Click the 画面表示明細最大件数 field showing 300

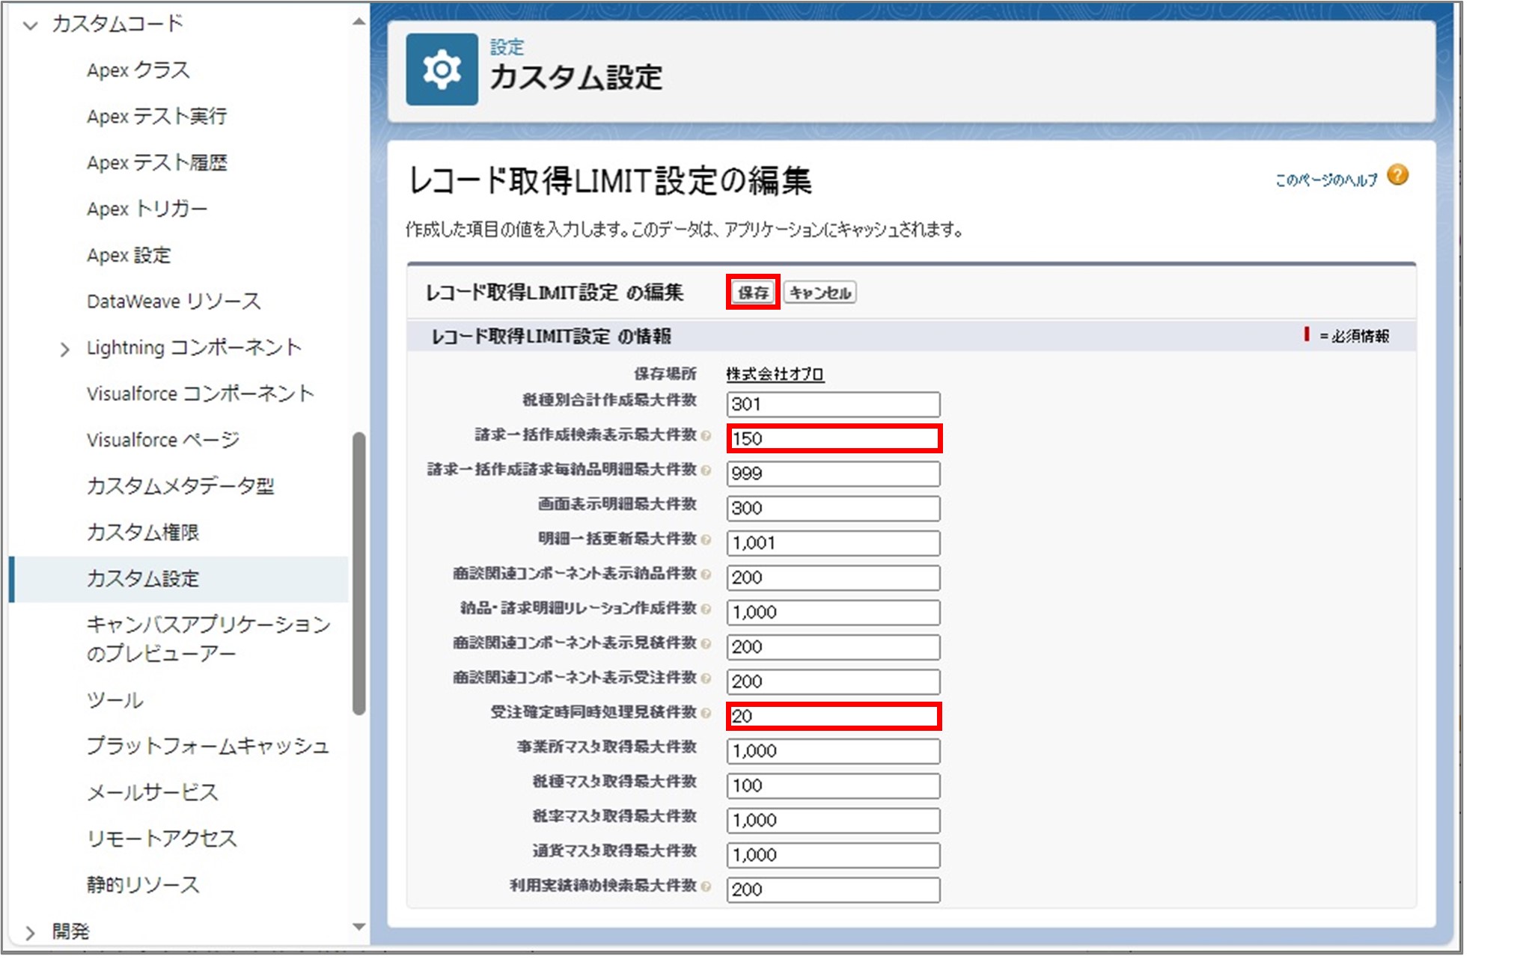(833, 508)
